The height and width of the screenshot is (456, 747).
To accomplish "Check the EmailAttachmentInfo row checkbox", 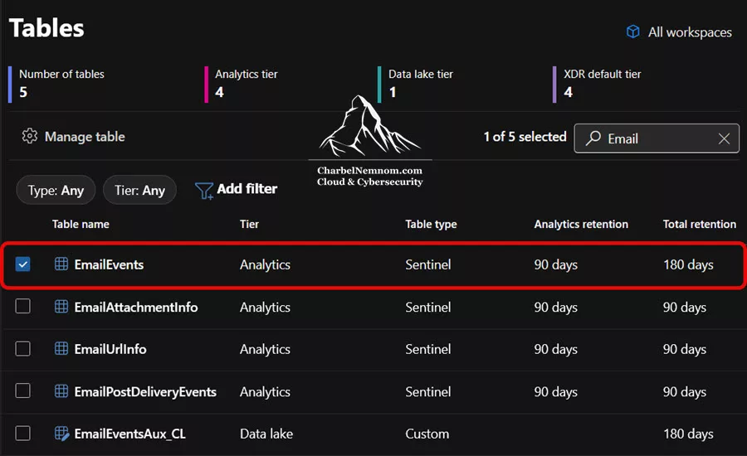I will point(23,306).
